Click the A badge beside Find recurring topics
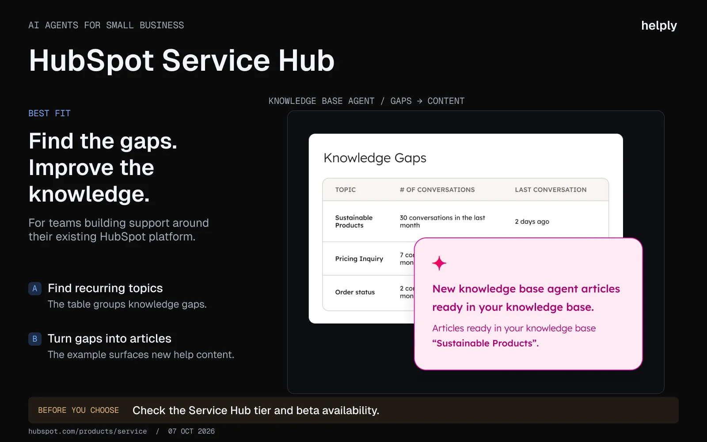Image resolution: width=707 pixels, height=442 pixels. 35,289
